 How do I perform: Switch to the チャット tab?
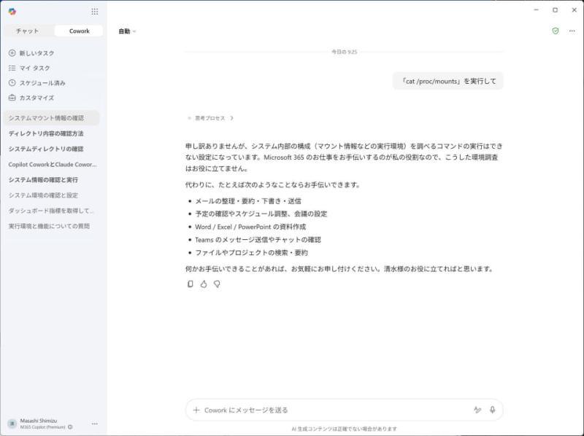pyautogui.click(x=27, y=31)
